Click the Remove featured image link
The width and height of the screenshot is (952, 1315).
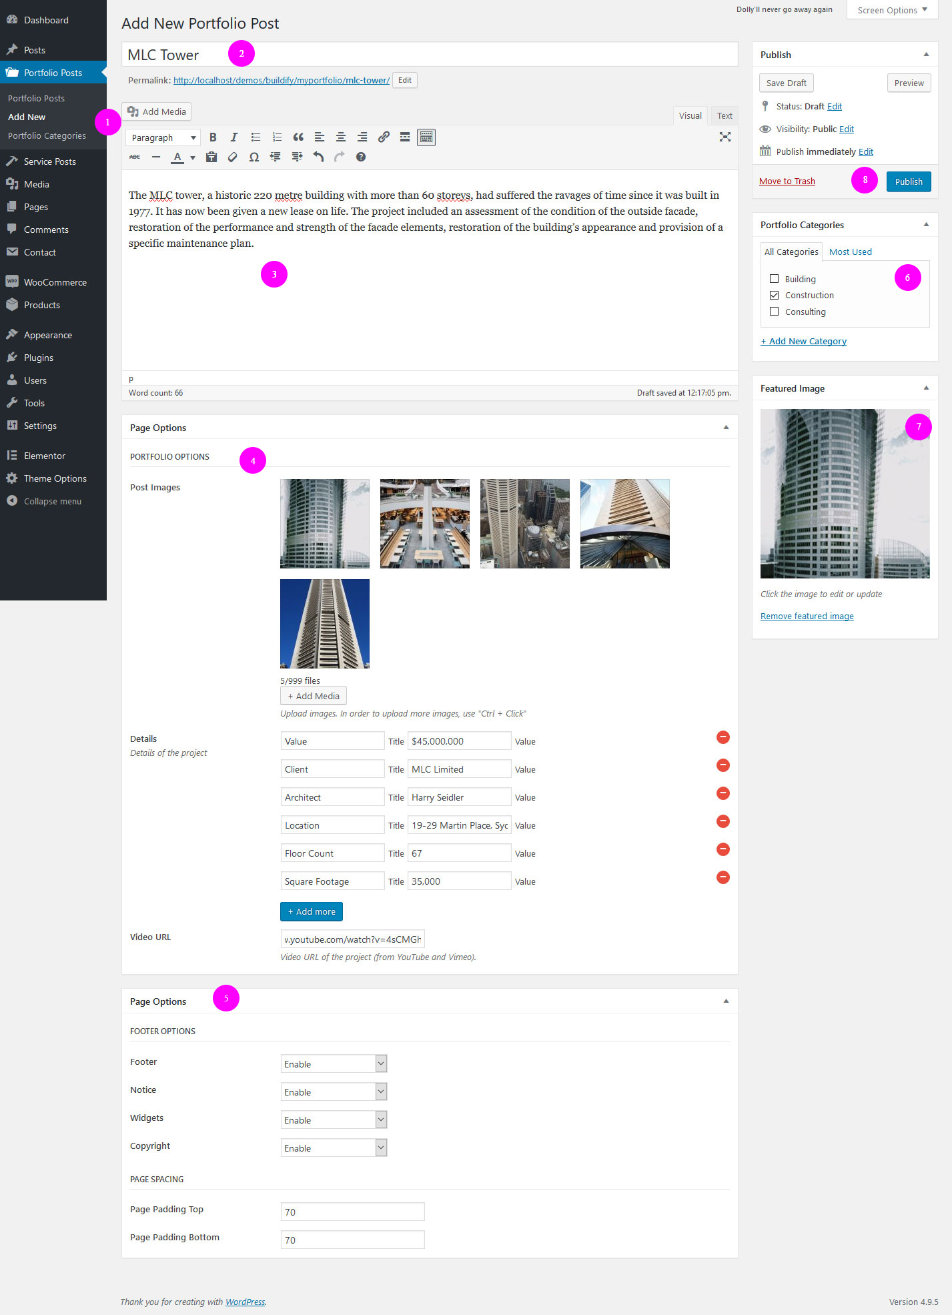[807, 616]
